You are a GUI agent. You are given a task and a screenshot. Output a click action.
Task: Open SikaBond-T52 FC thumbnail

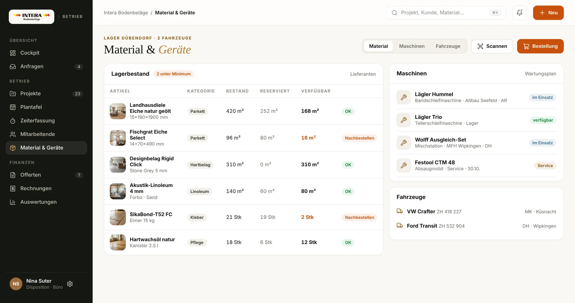(118, 217)
